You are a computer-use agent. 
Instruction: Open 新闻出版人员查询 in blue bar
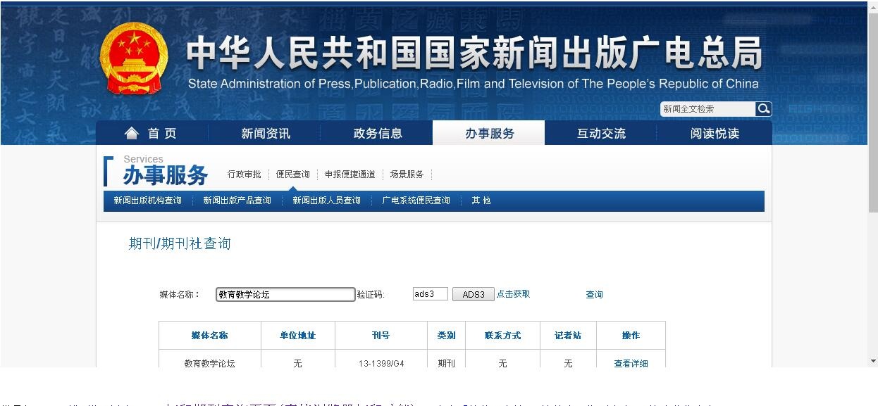326,201
